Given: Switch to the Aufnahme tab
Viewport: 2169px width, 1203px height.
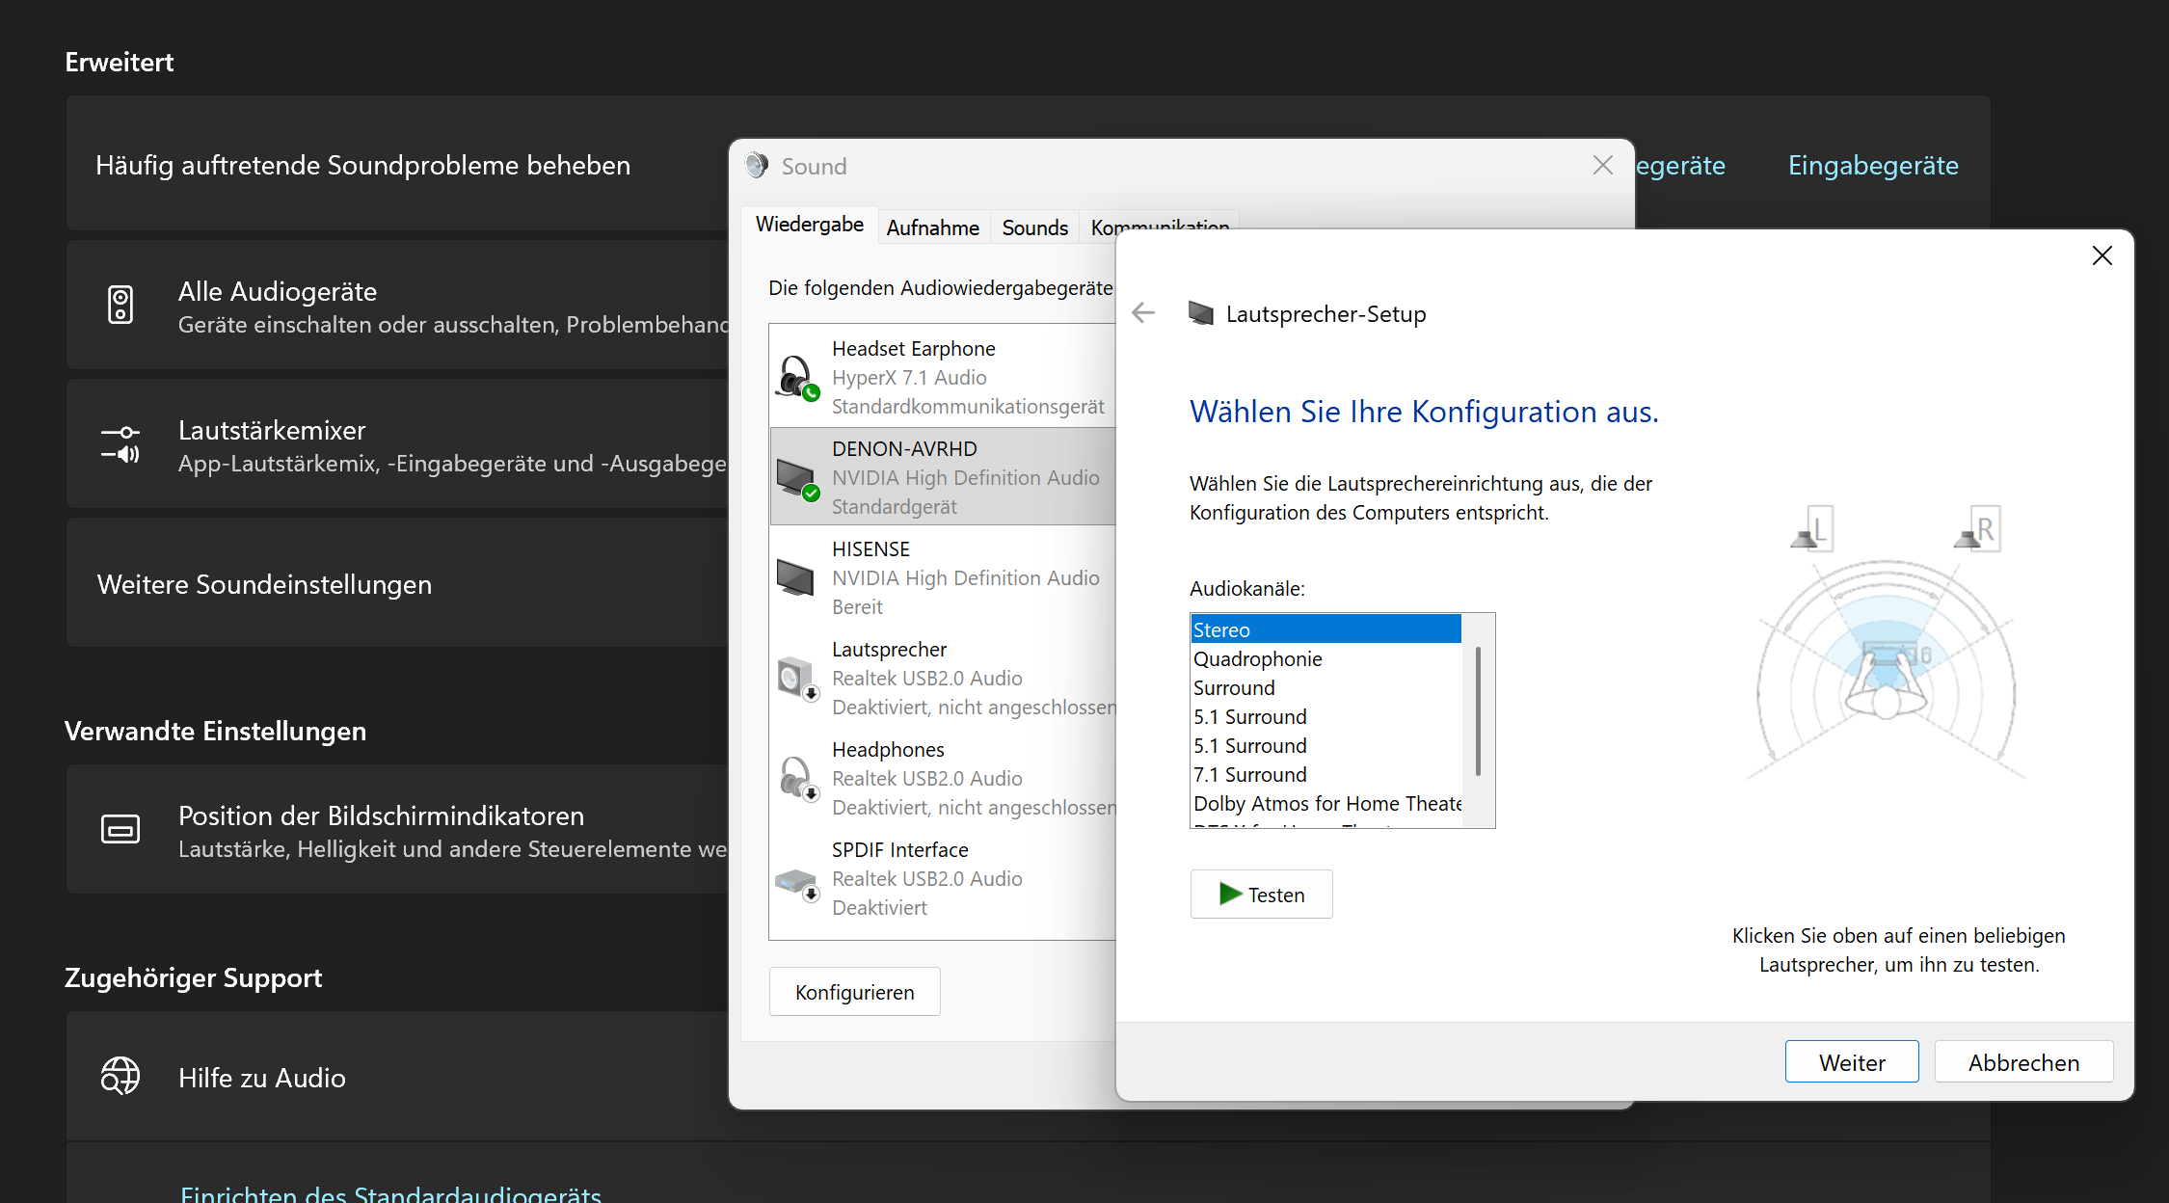Looking at the screenshot, I should (932, 227).
